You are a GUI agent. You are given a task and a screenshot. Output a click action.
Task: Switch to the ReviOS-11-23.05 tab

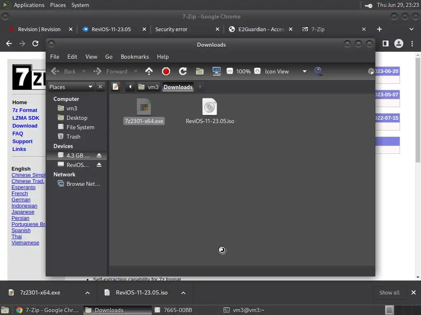point(111,29)
